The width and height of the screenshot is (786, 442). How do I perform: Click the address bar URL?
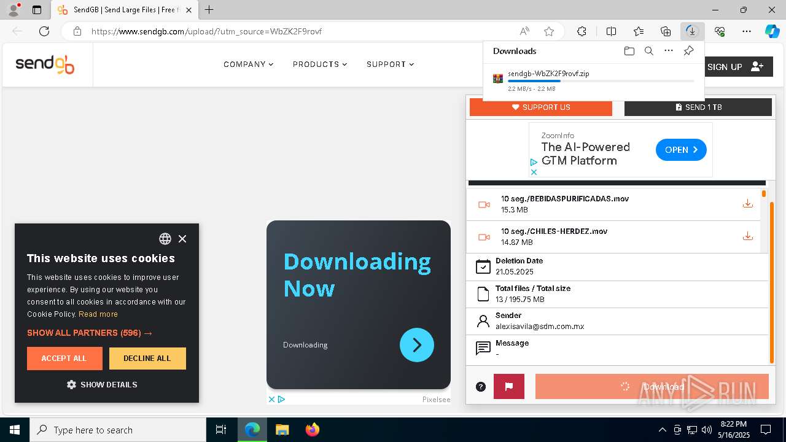click(206, 31)
